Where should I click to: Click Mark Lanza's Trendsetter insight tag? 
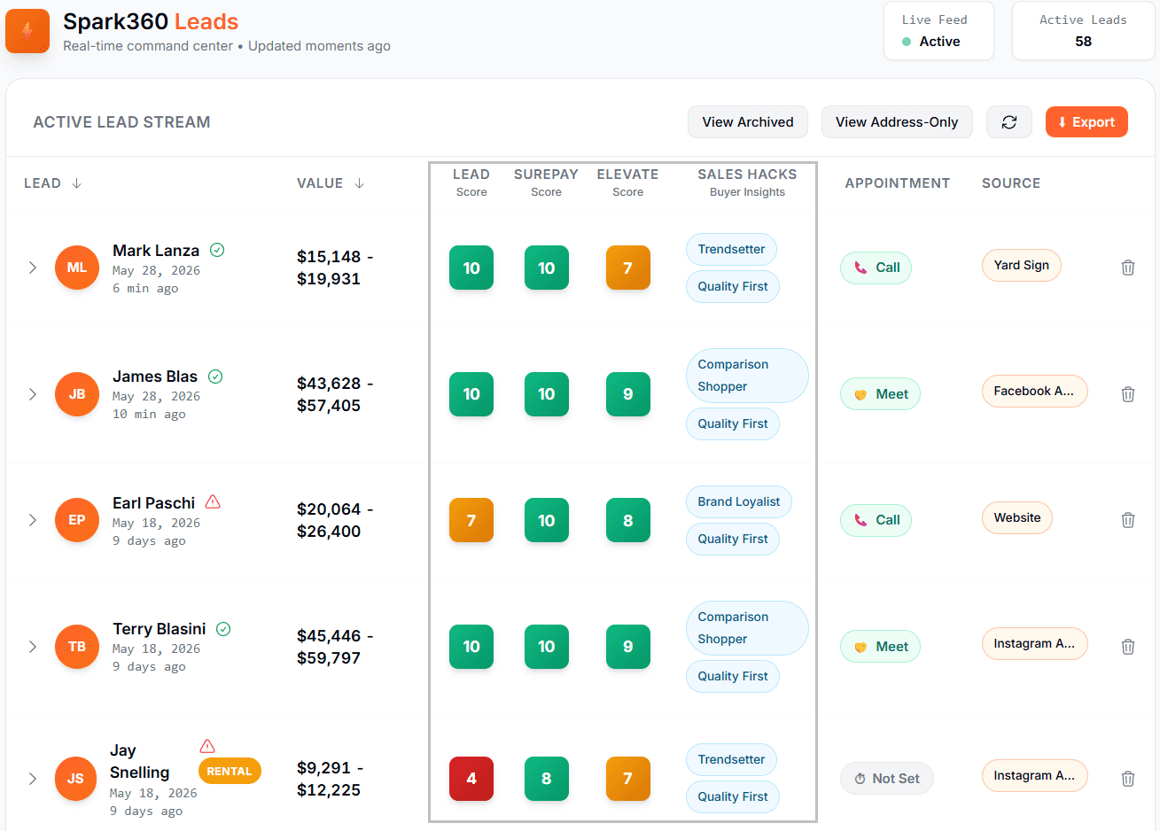731,249
